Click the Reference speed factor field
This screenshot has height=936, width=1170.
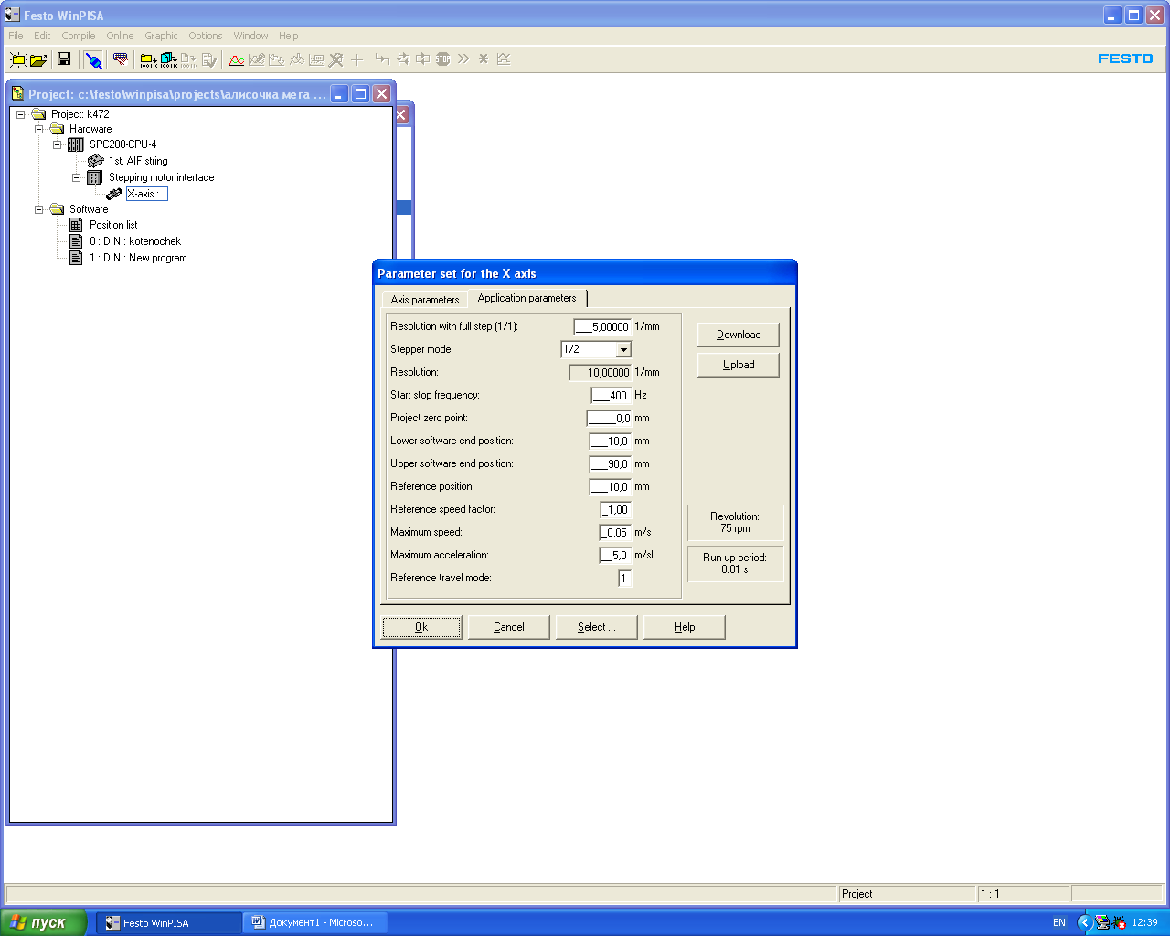[x=615, y=509]
